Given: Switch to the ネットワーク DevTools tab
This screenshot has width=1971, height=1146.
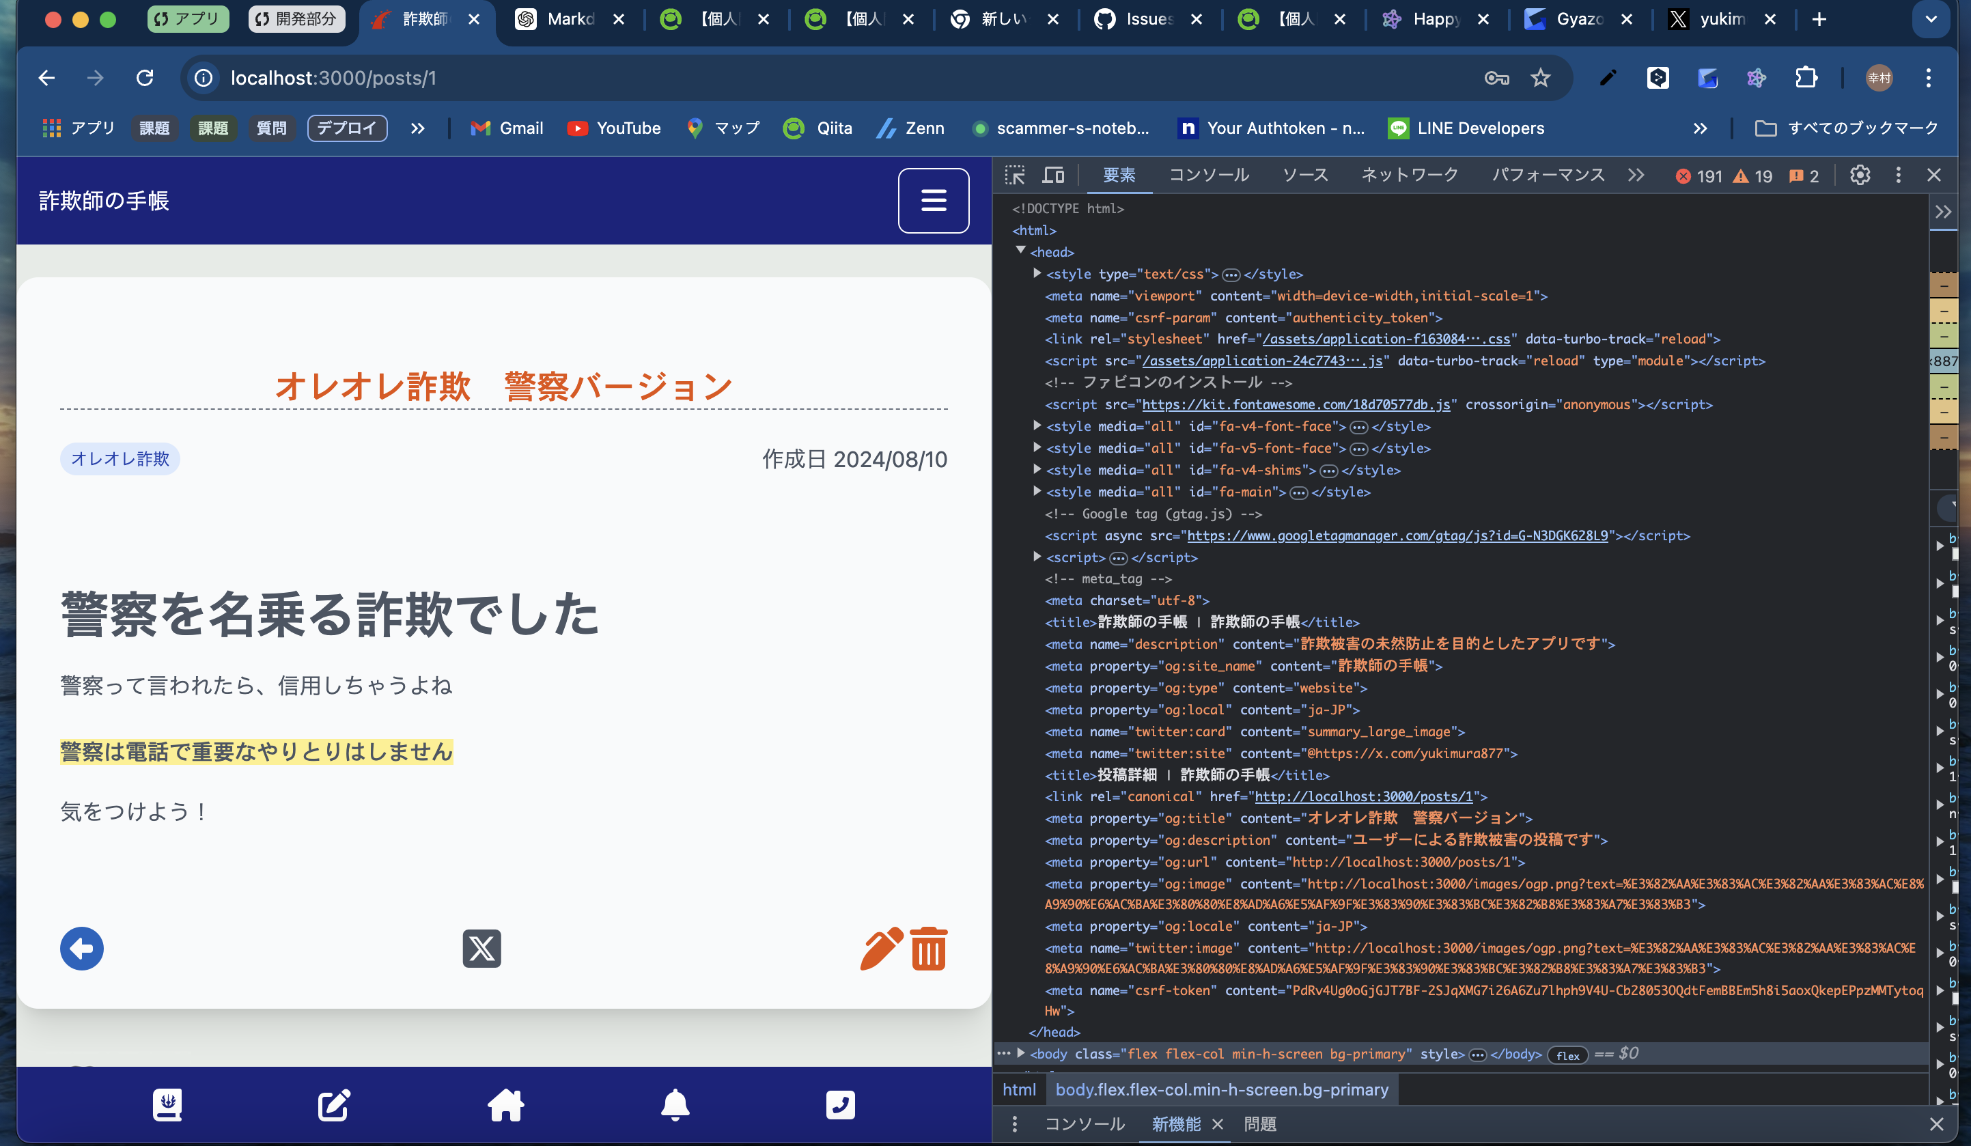Looking at the screenshot, I should tap(1410, 176).
